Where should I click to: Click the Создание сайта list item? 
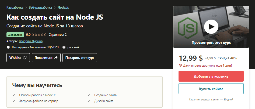[x=105, y=95]
